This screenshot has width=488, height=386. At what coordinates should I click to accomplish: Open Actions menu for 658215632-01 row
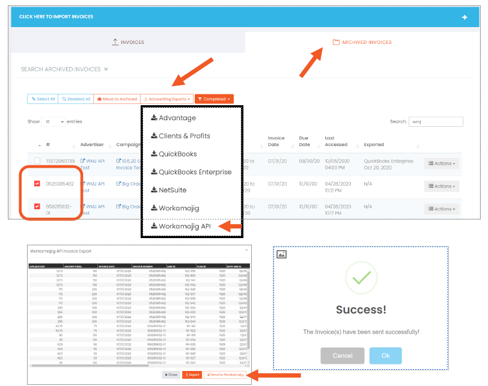point(442,209)
